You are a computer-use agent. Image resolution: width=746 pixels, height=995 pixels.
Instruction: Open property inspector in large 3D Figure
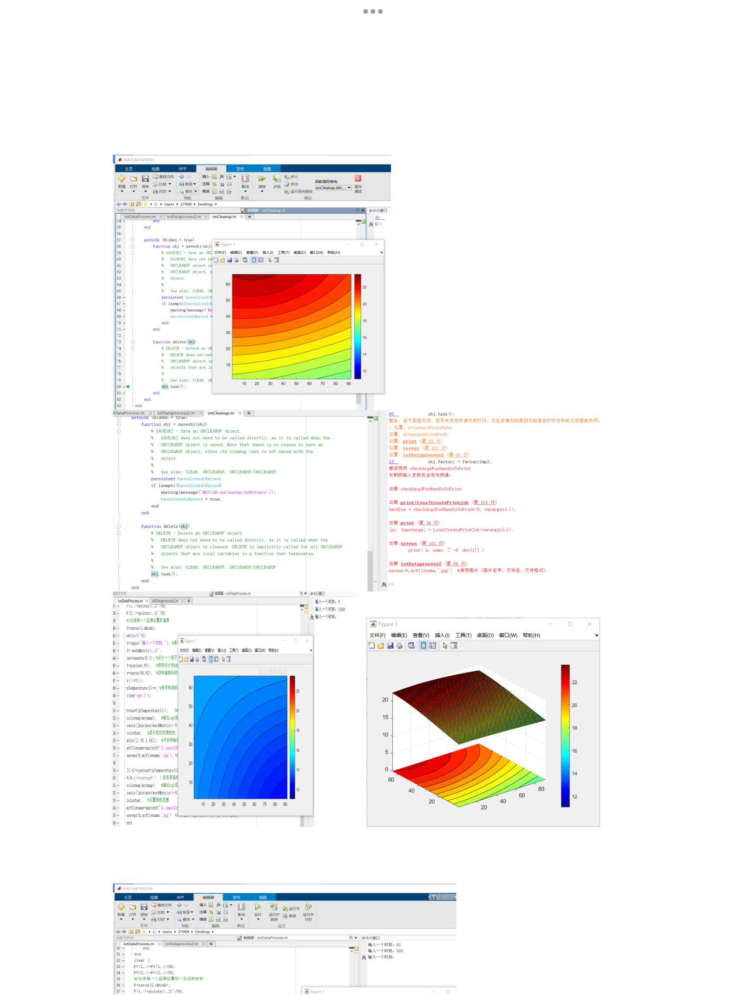click(454, 645)
